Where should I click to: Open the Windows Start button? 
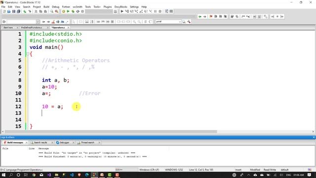(3, 175)
